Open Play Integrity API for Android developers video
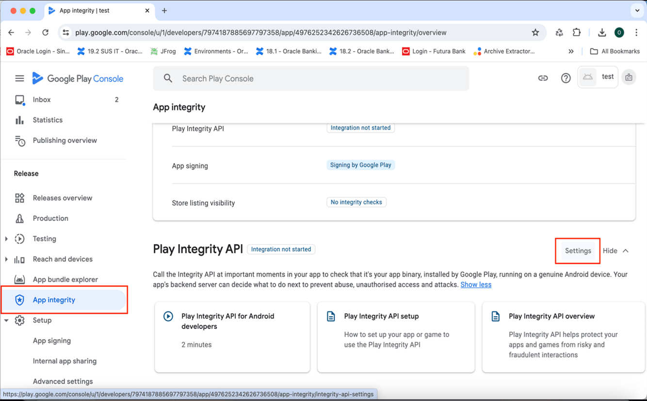This screenshot has height=401, width=647. 232,337
